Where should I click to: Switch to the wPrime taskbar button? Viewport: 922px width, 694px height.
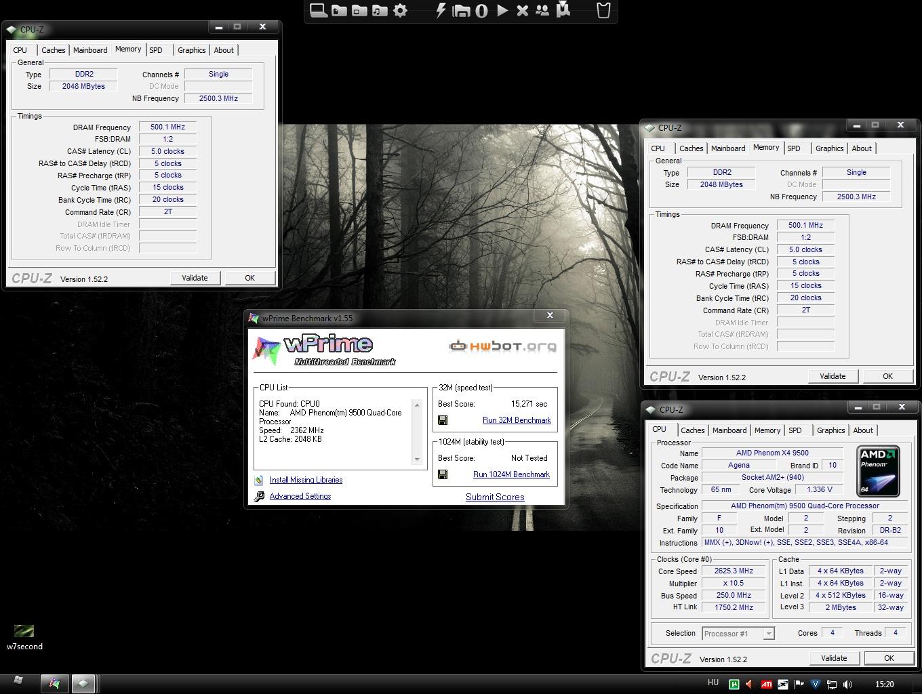coord(54,684)
